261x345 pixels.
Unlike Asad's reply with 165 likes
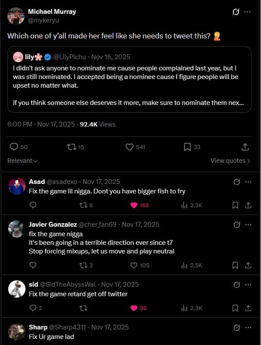(134, 205)
